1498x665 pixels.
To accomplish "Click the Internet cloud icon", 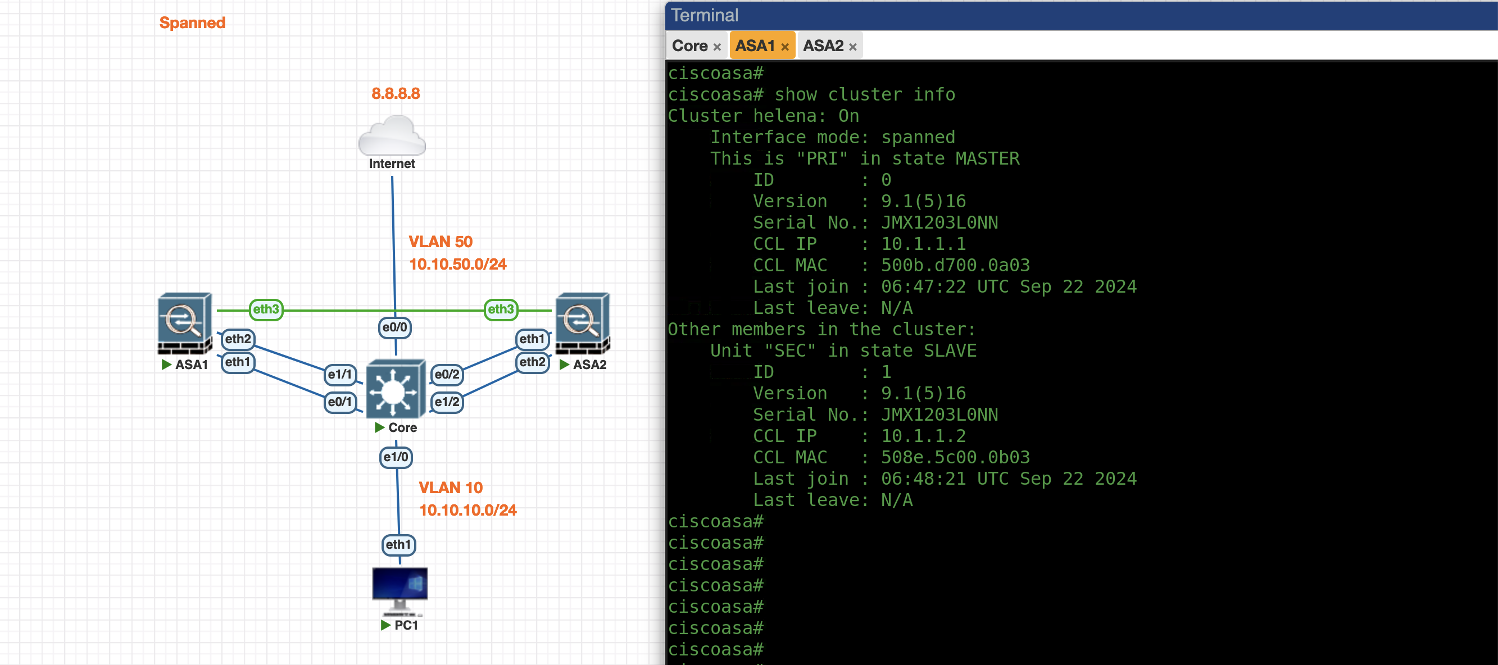I will (392, 136).
